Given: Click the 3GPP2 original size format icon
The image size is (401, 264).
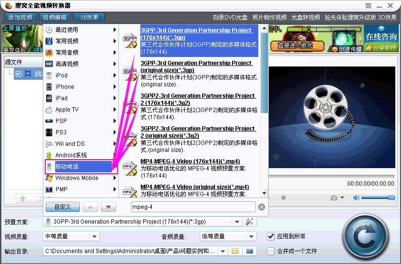Looking at the screenshot, I should coord(130,139).
